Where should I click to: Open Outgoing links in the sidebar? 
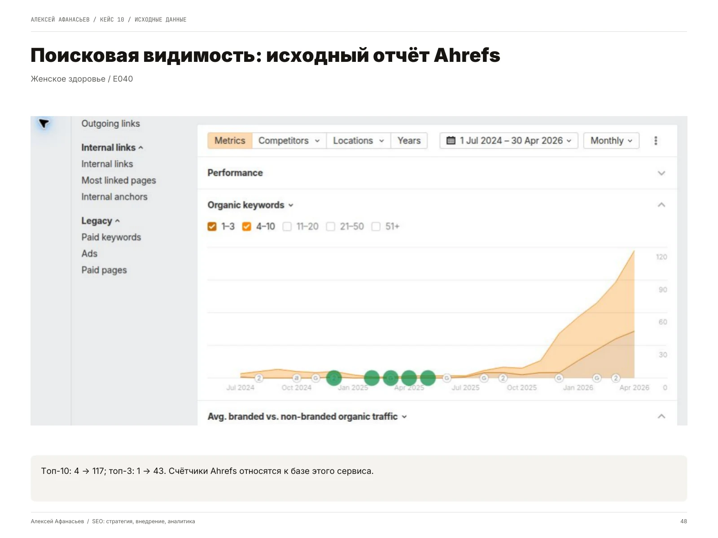click(x=110, y=124)
